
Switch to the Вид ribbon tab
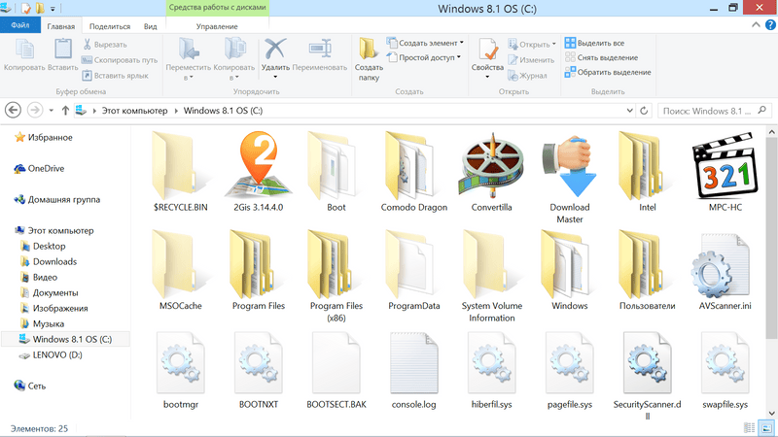[x=151, y=26]
